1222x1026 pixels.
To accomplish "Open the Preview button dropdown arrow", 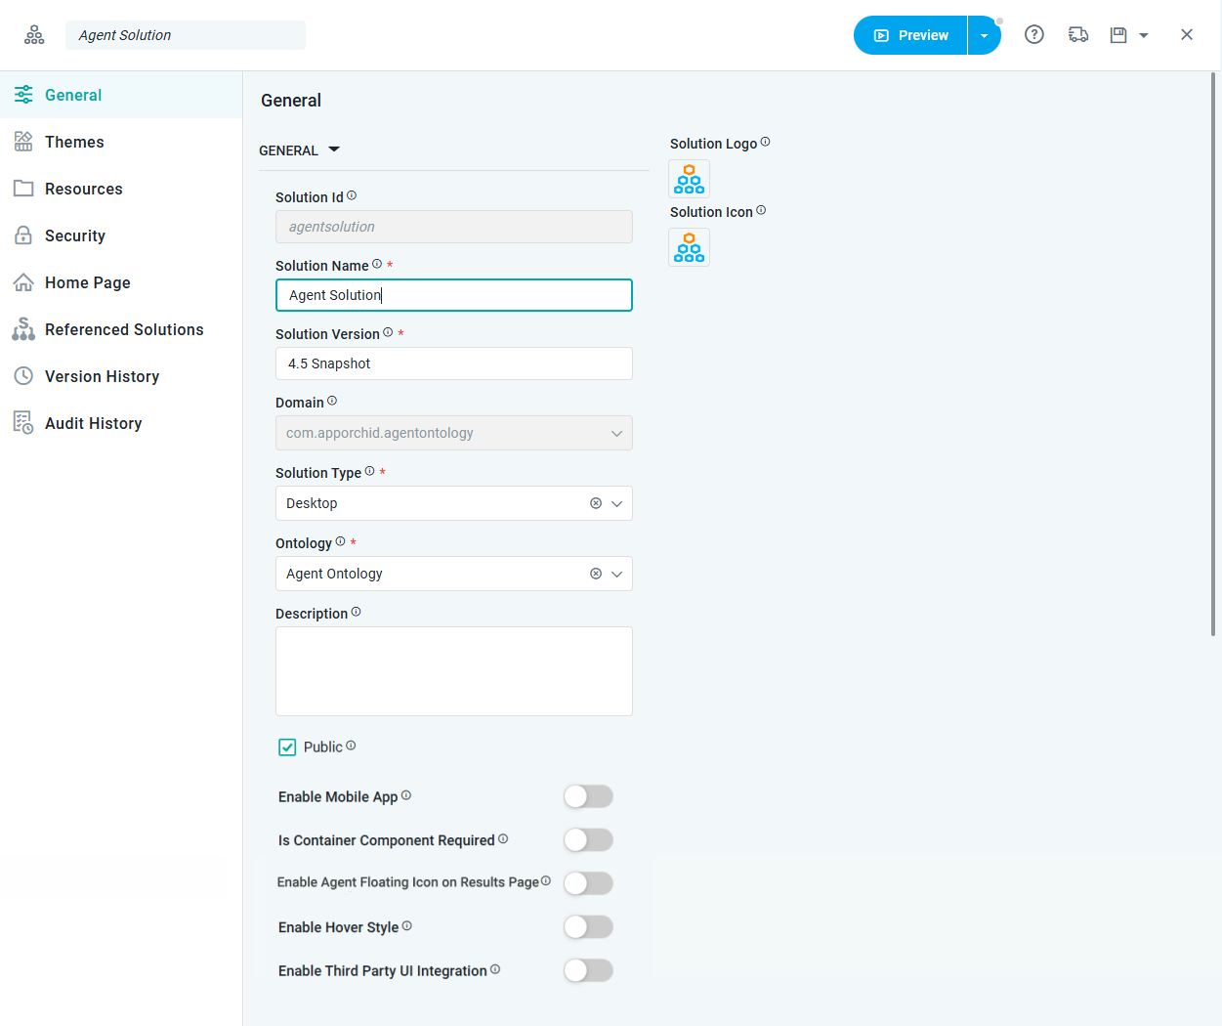I will point(985,35).
